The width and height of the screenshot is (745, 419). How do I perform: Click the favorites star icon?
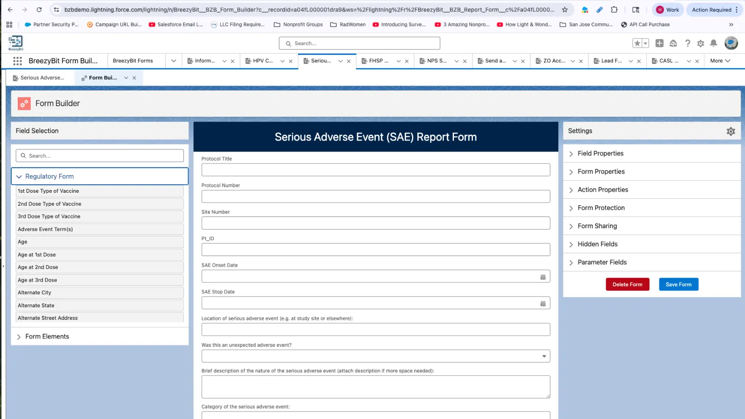[637, 43]
